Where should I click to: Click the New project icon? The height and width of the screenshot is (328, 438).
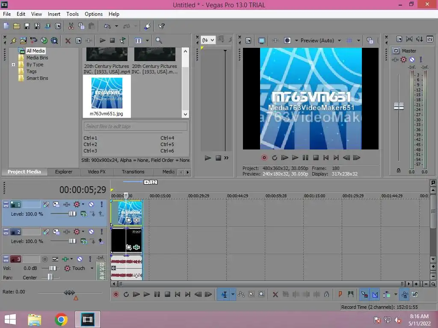tap(6, 26)
